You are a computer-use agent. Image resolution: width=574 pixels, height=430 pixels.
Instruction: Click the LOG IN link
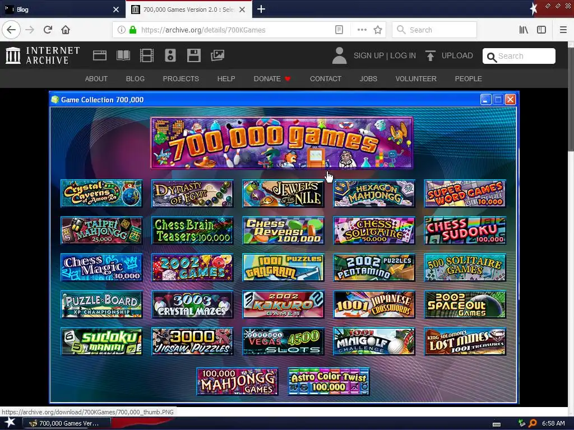tap(402, 55)
